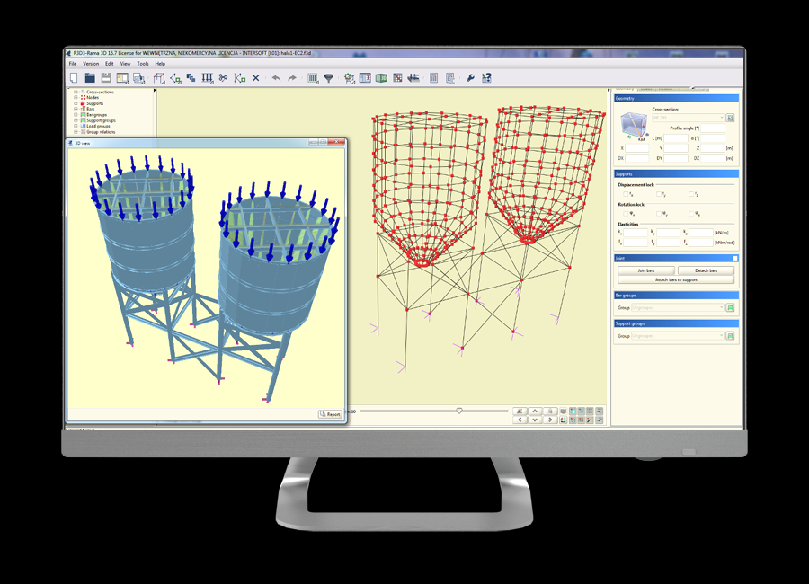The image size is (809, 584).
Task: Expand the Cross-sections tree node
Action: point(76,92)
